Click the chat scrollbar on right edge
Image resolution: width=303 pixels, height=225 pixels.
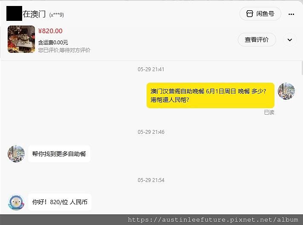[302, 68]
